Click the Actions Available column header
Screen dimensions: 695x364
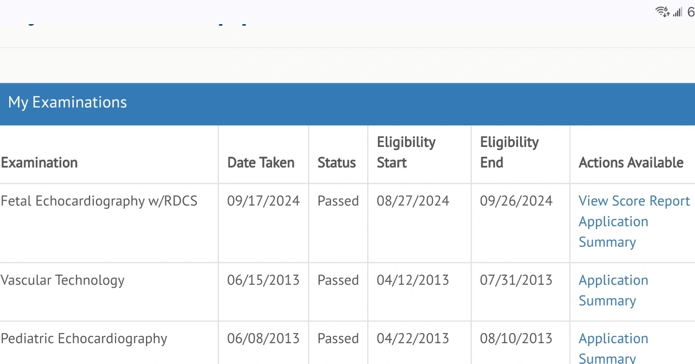coord(631,162)
